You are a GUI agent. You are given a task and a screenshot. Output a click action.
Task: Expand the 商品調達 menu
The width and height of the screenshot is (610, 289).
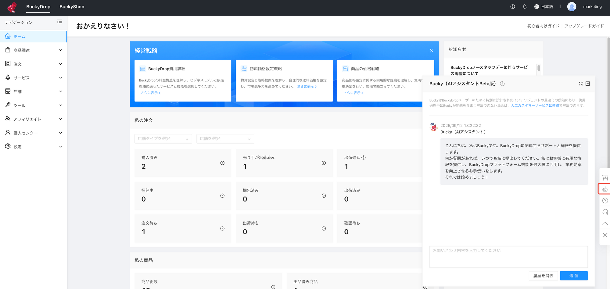click(60, 50)
